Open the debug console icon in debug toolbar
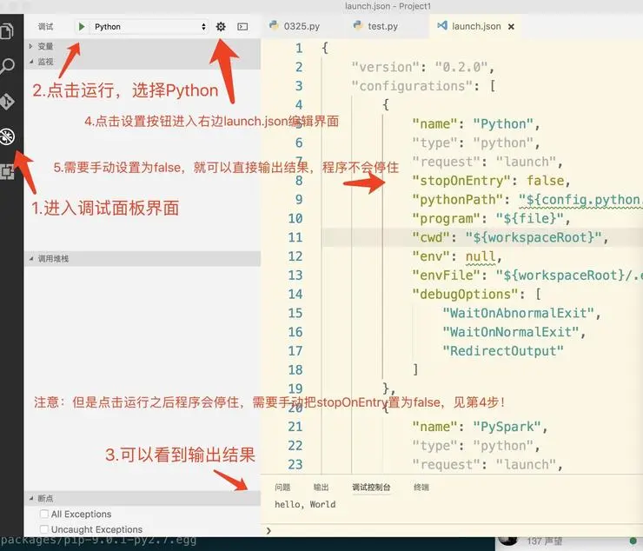 pyautogui.click(x=242, y=27)
